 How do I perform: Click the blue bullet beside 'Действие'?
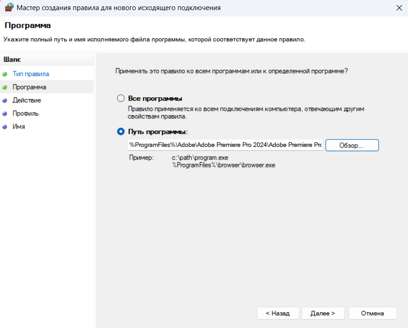pos(5,100)
